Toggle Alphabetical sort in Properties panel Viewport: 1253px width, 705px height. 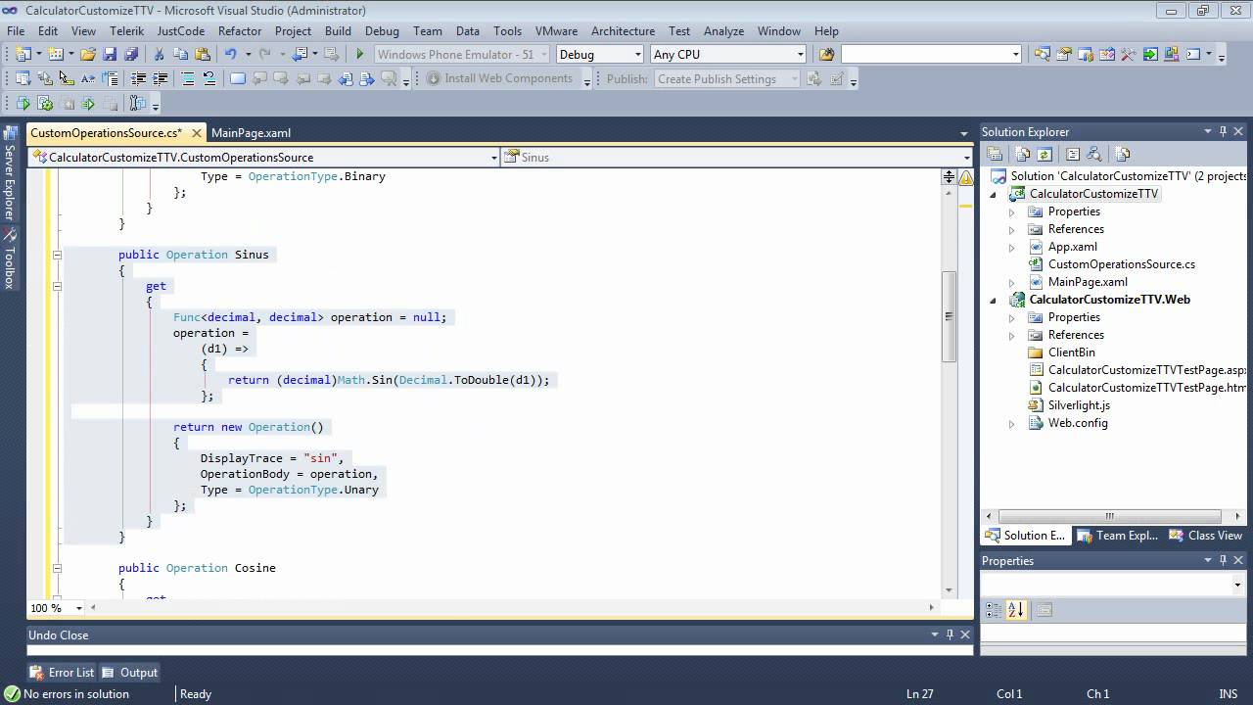[x=1015, y=610]
